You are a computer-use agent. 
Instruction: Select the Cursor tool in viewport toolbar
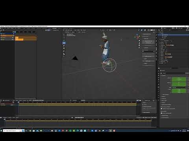click(x=64, y=38)
